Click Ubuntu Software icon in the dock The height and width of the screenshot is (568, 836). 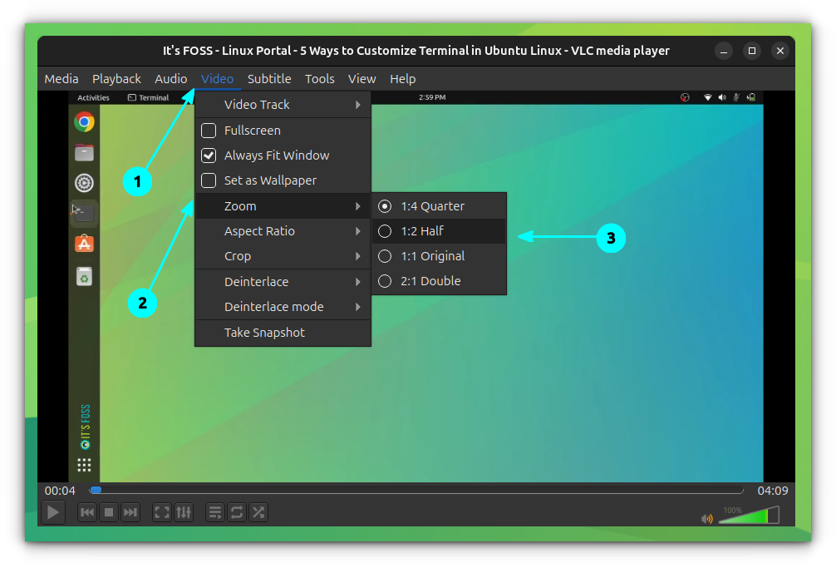click(84, 244)
